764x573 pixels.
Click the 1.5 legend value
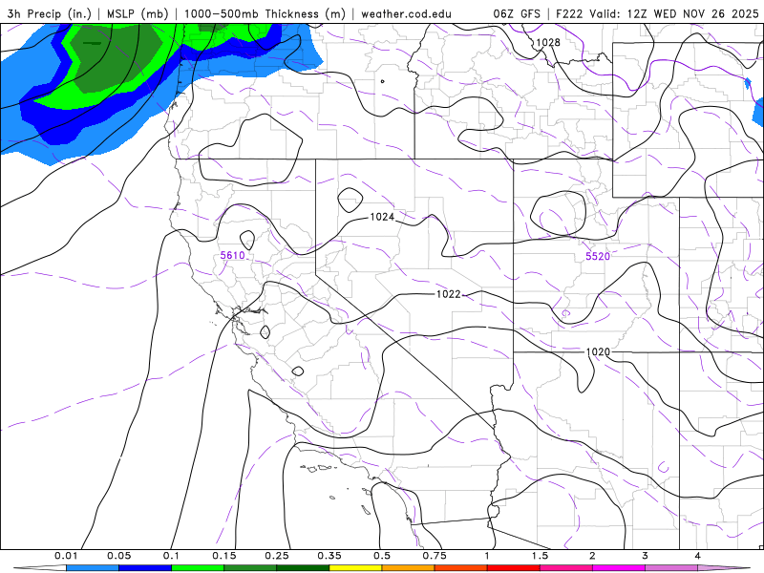pyautogui.click(x=540, y=556)
